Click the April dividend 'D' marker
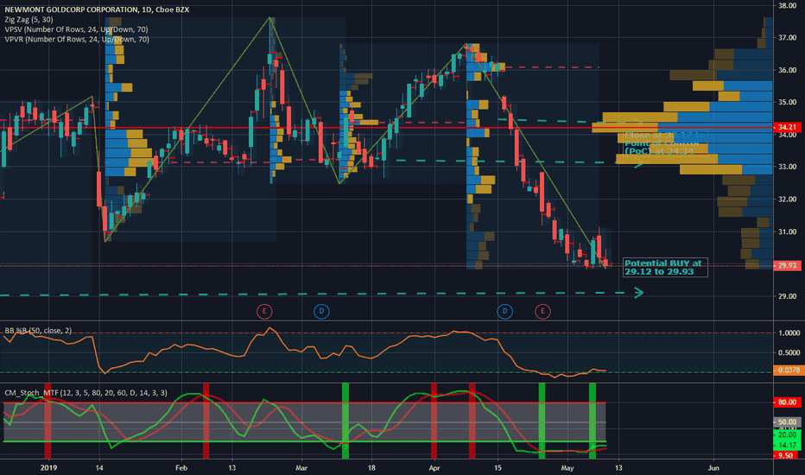 [504, 311]
